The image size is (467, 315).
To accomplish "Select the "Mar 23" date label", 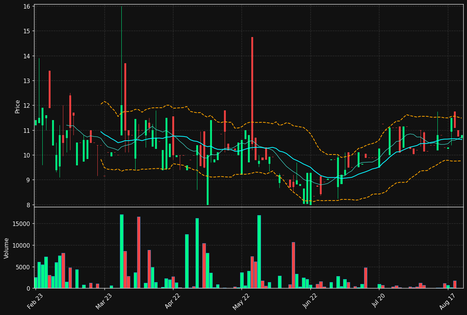I will coord(104,301).
